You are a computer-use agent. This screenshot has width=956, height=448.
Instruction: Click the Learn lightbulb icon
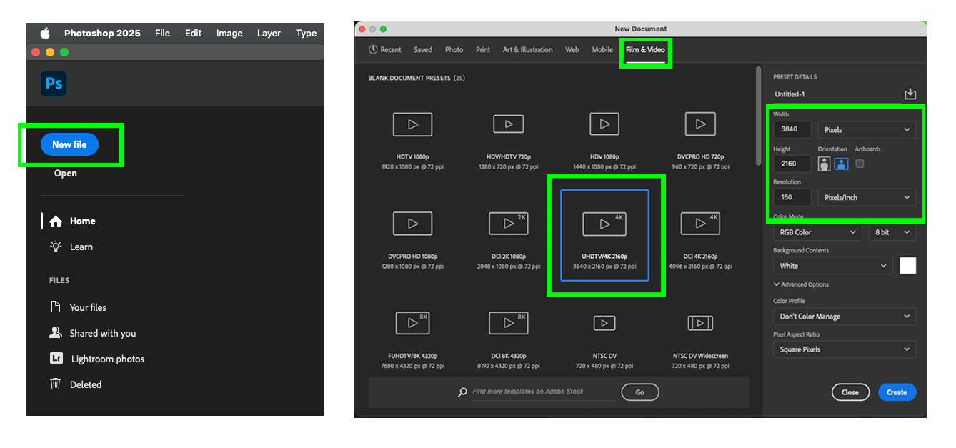pyautogui.click(x=55, y=247)
